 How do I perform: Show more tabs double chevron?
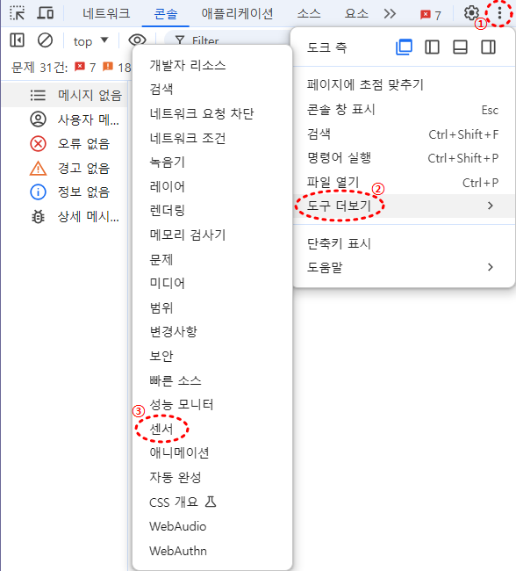pyautogui.click(x=390, y=14)
